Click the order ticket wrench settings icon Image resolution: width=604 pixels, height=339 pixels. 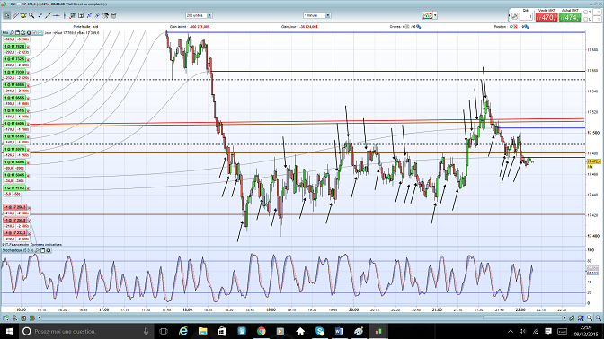(x=514, y=16)
